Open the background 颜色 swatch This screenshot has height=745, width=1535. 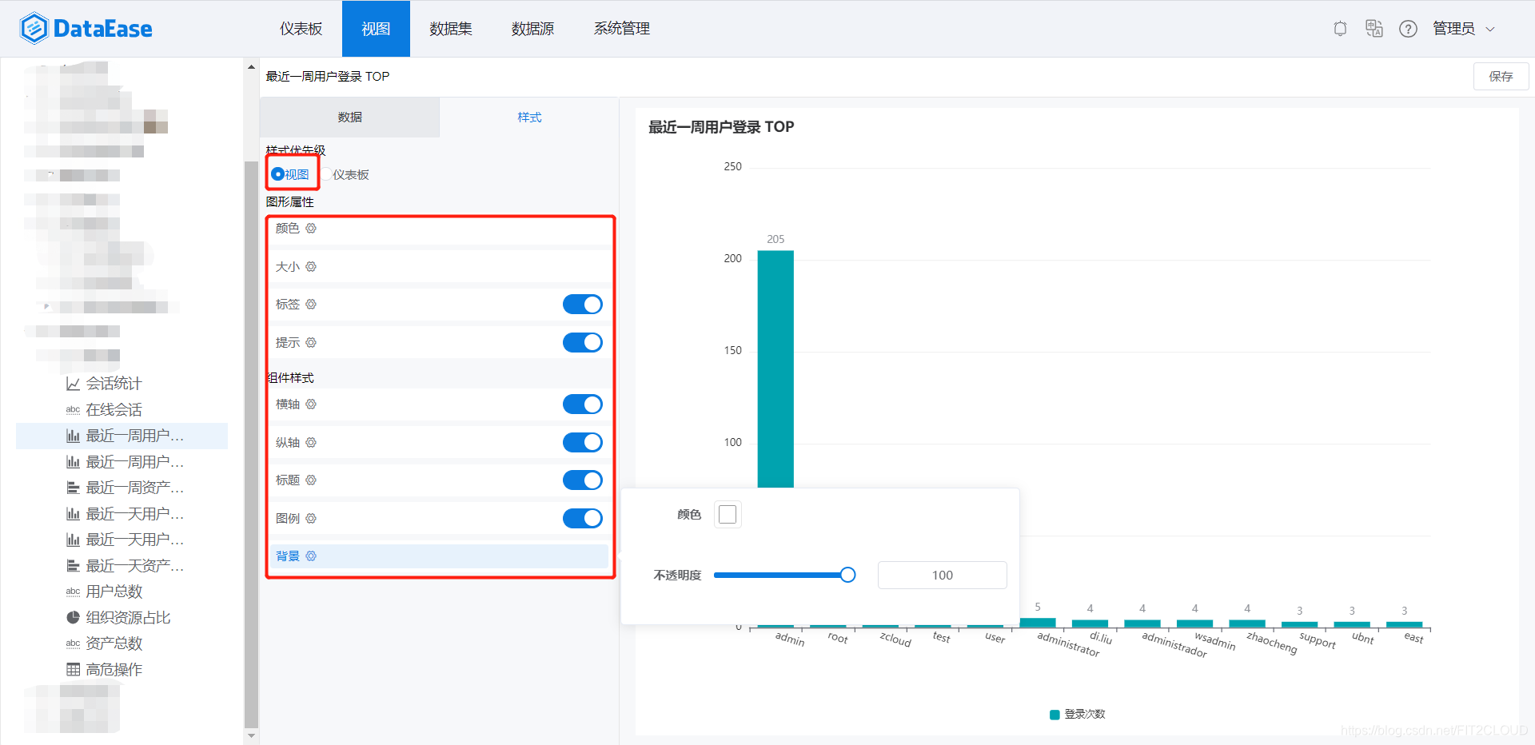pyautogui.click(x=728, y=515)
